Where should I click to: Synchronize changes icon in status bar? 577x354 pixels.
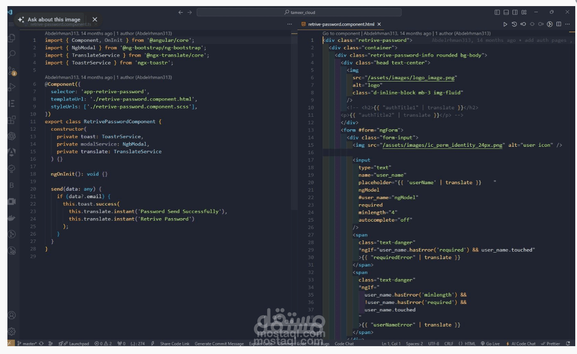pos(41,344)
